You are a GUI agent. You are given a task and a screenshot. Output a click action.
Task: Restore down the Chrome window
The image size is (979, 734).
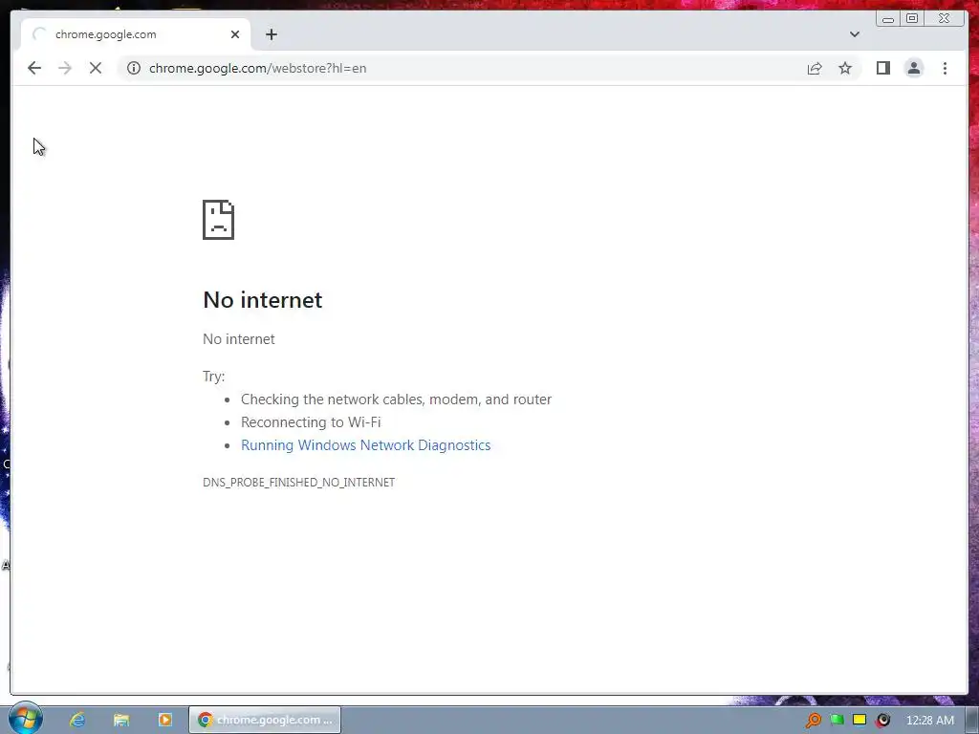[x=912, y=19]
